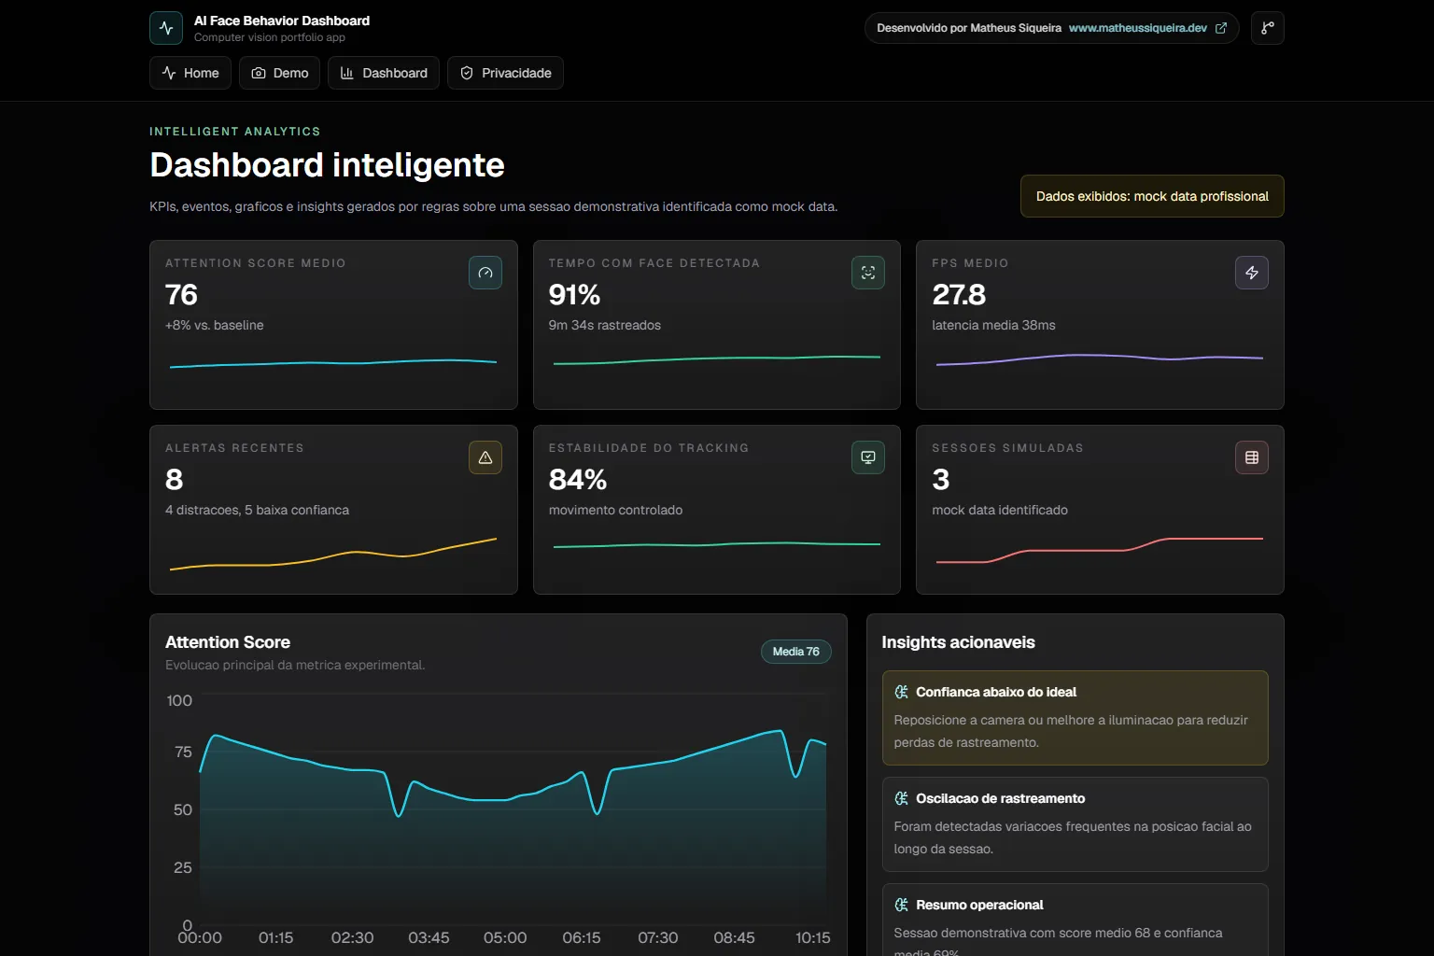This screenshot has height=956, width=1434.
Task: Click the 27.8 FPS value
Action: (959, 295)
